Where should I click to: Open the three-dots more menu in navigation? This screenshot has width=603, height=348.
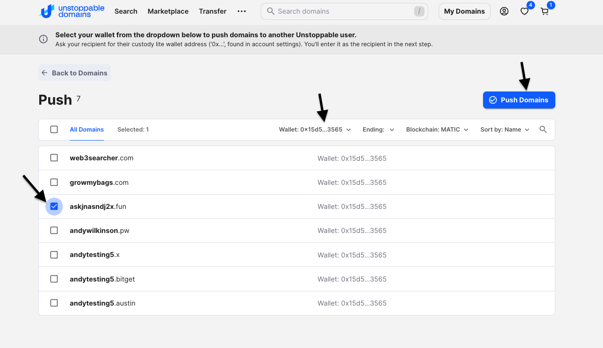tap(242, 11)
